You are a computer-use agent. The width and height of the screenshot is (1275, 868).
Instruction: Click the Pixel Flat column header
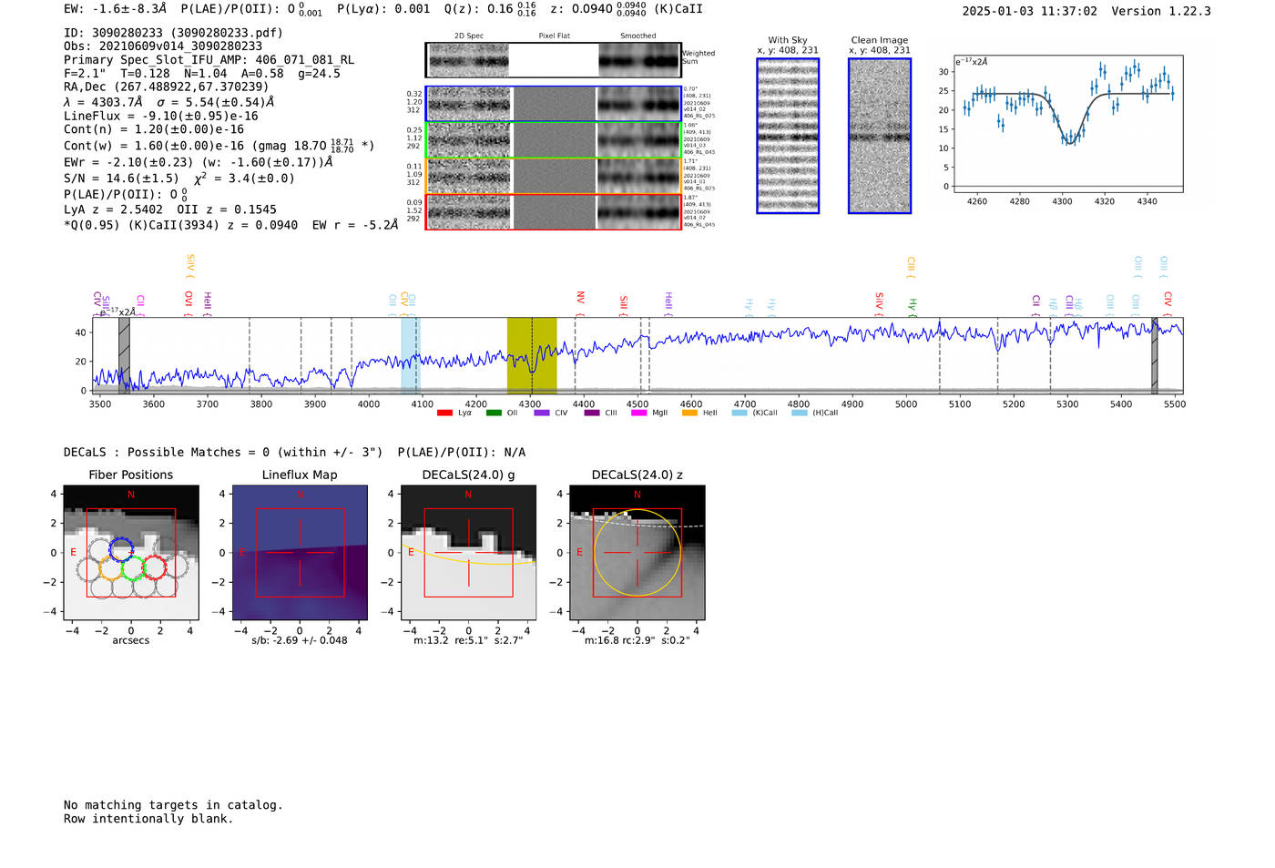tap(554, 36)
